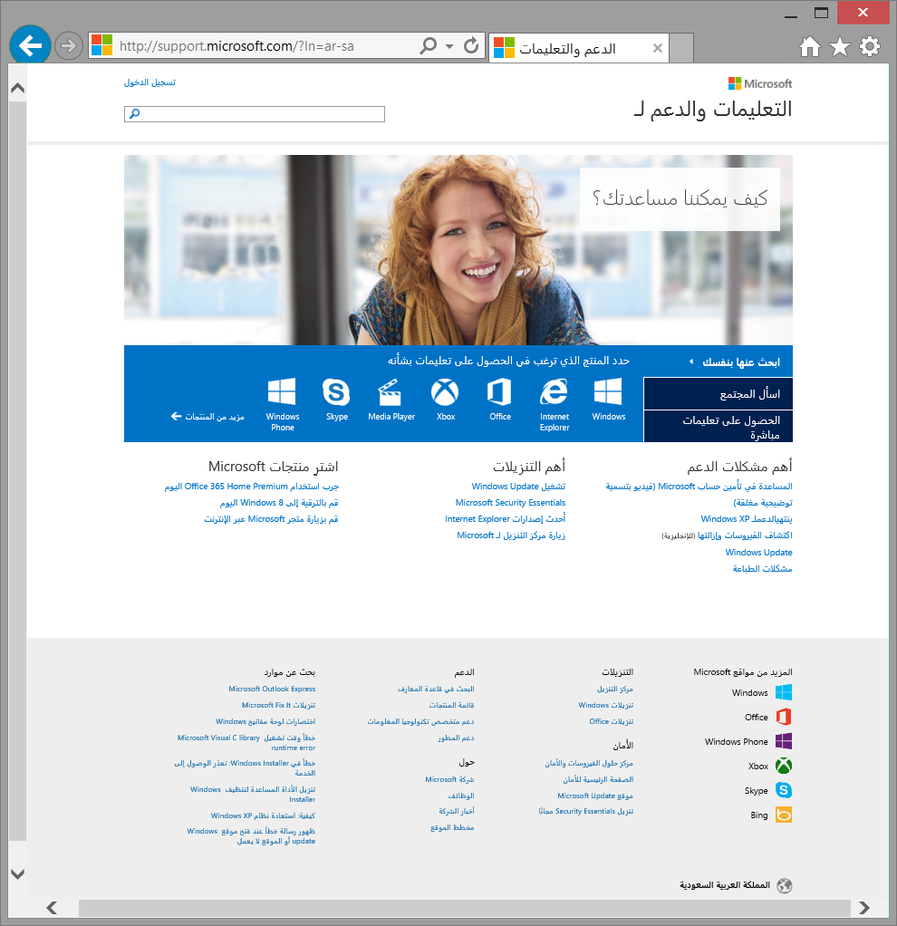Open the Tools gear icon
This screenshot has height=926, width=897.
point(870,46)
